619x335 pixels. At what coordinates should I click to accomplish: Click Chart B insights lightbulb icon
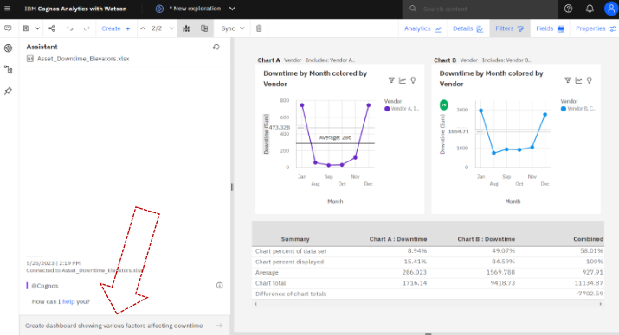pos(590,80)
